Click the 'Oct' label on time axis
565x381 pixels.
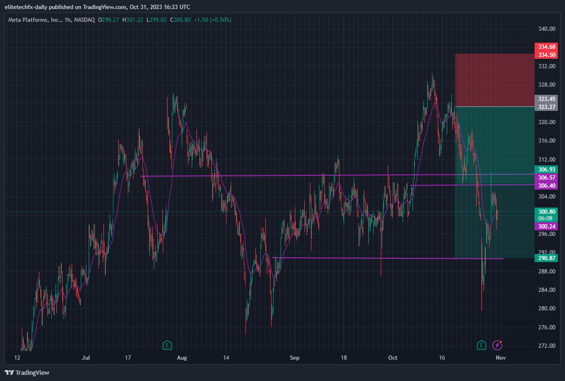393,358
